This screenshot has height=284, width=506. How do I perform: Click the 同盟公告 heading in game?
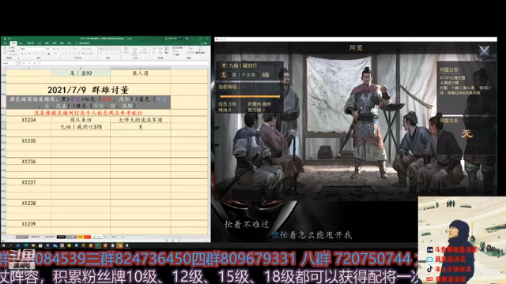click(449, 70)
